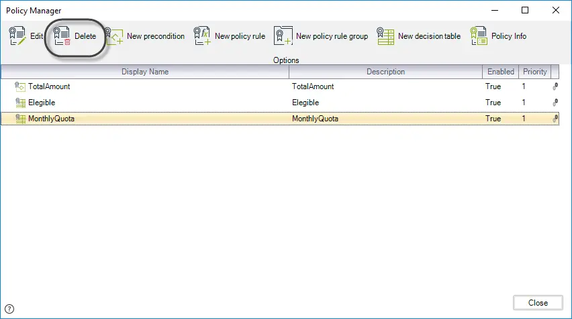Click the pin icon in the Elegible row
572x319 pixels.
tap(555, 103)
